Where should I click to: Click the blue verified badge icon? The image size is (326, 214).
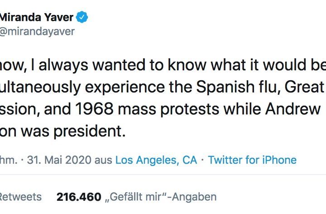[x=82, y=18]
